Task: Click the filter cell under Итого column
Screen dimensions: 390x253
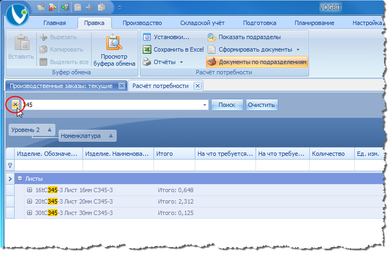Action: pos(174,165)
